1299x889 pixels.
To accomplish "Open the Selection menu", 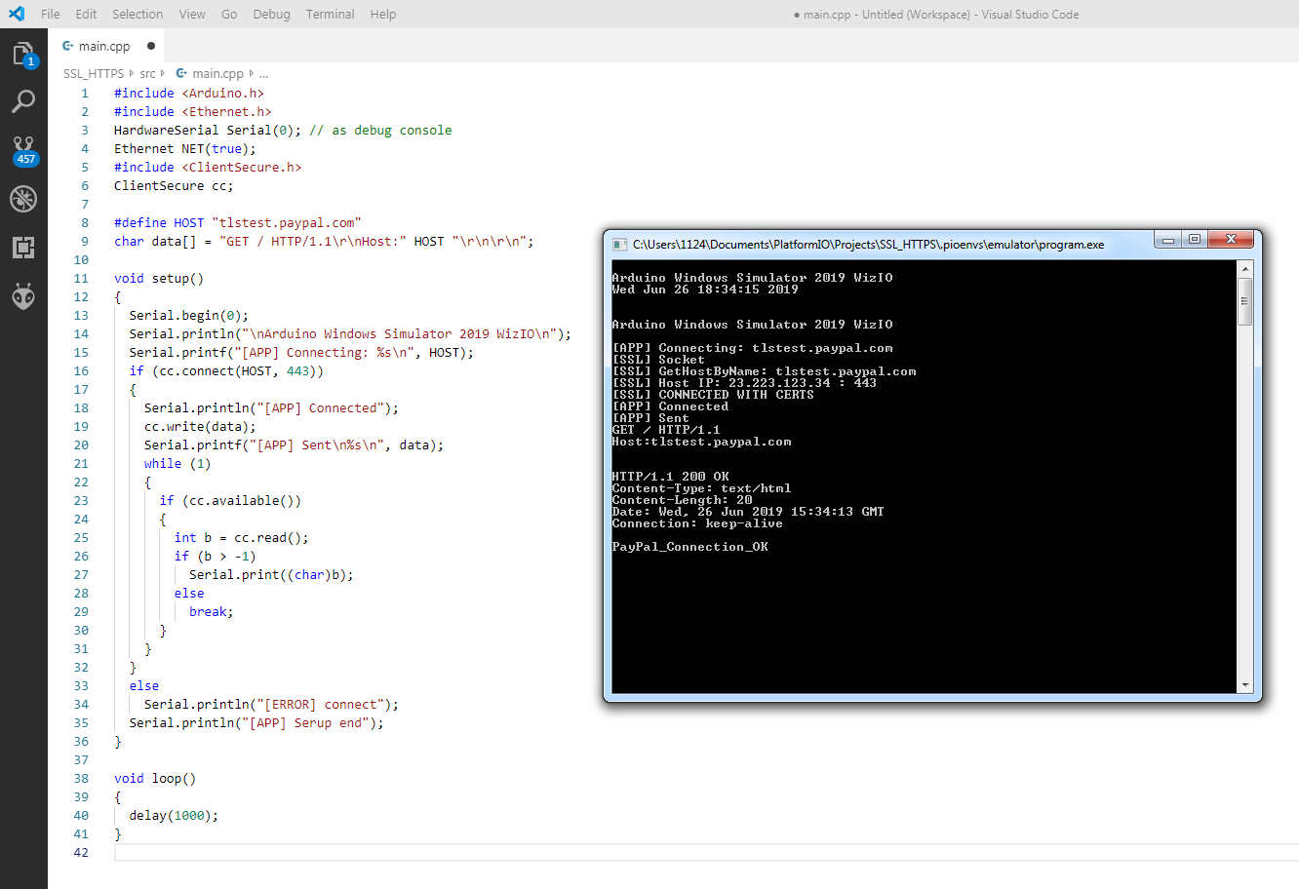I will tap(138, 14).
